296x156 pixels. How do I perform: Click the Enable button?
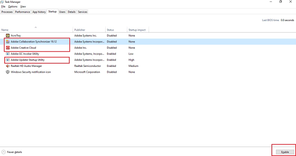(x=285, y=152)
